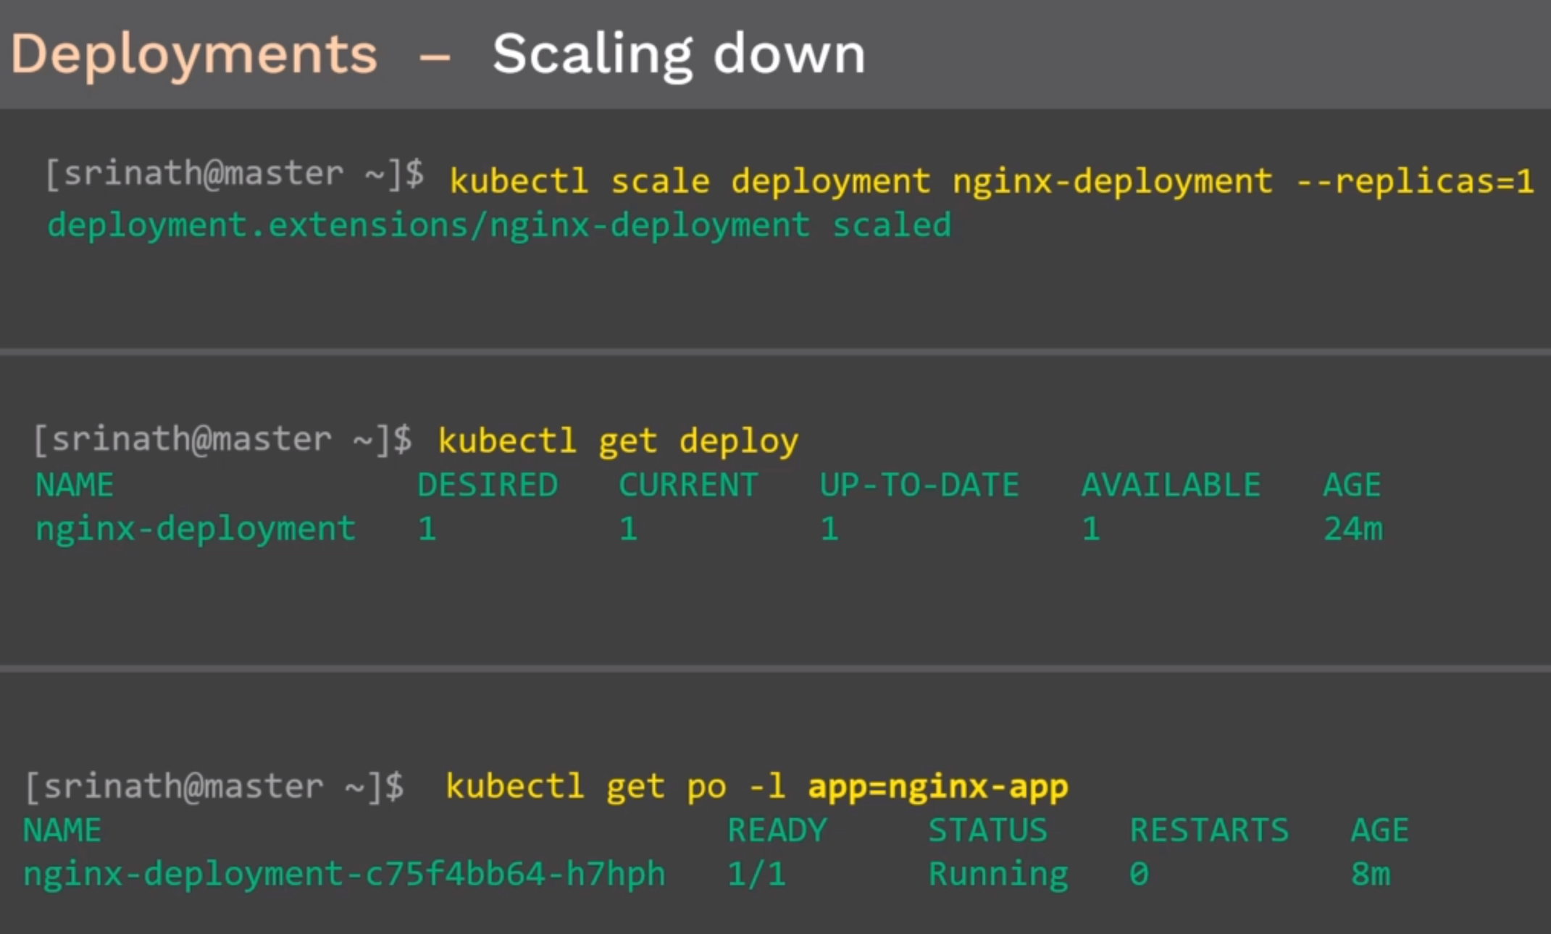Click the UP-TO-DATE column header
The image size is (1551, 934).
click(x=919, y=485)
